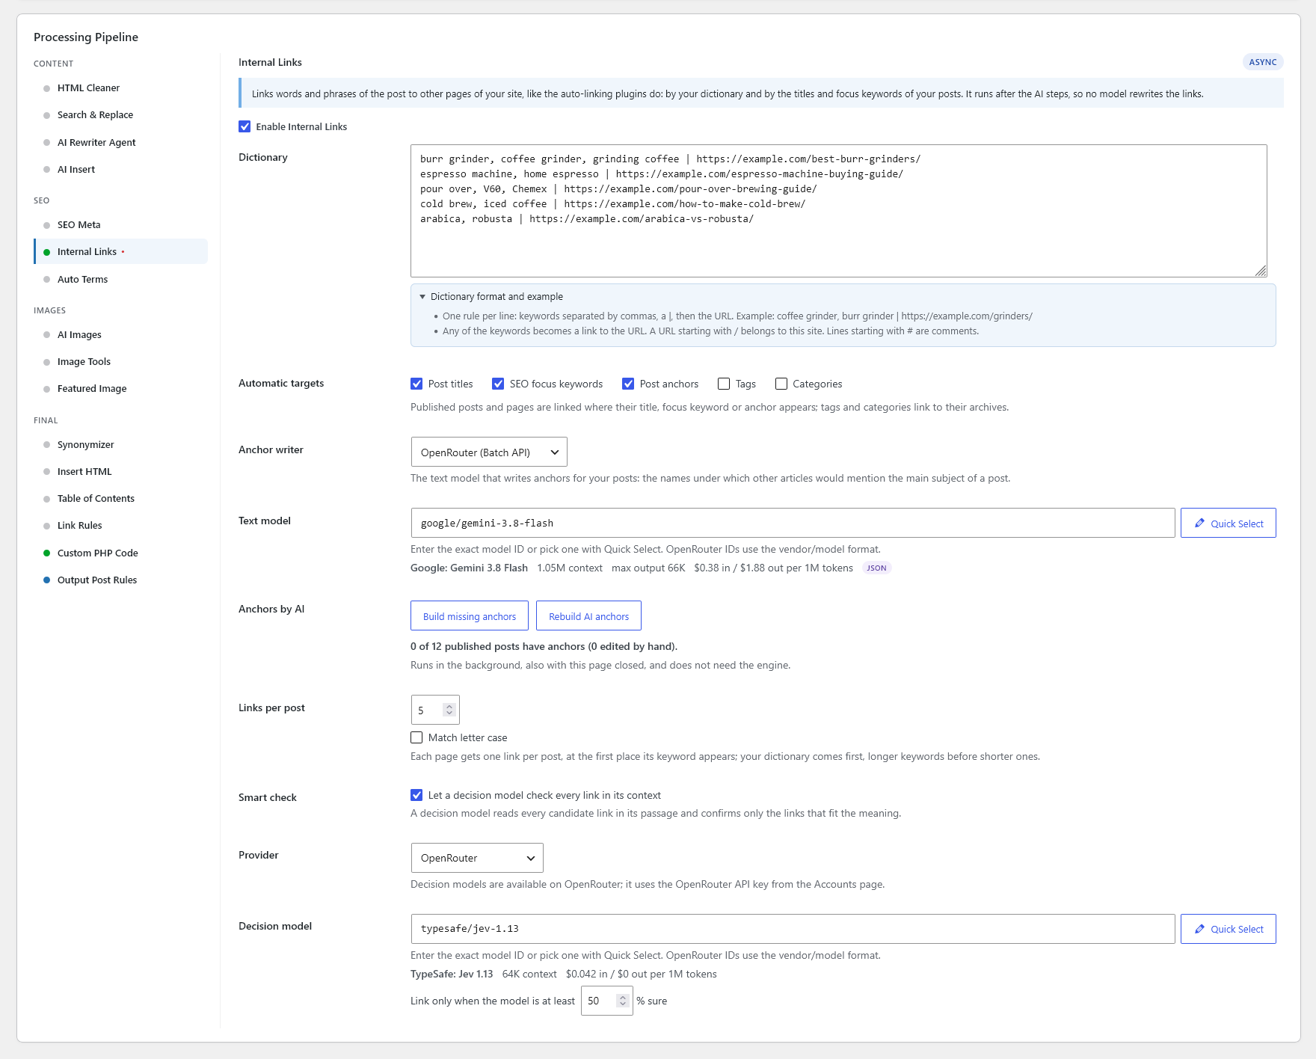Enable Match letter case option
Image resolution: width=1316 pixels, height=1059 pixels.
pos(416,737)
